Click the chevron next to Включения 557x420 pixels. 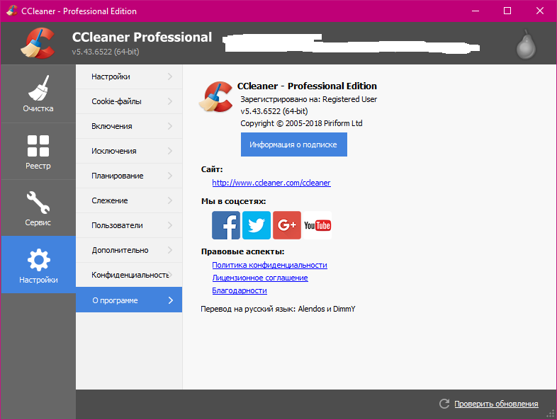pyautogui.click(x=170, y=126)
